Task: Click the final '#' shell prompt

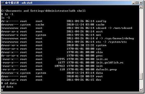Action: (2, 90)
